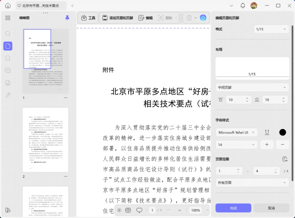This screenshot has height=218, width=295.
Task: Open the search tool in left sidebar
Action: 8,34
